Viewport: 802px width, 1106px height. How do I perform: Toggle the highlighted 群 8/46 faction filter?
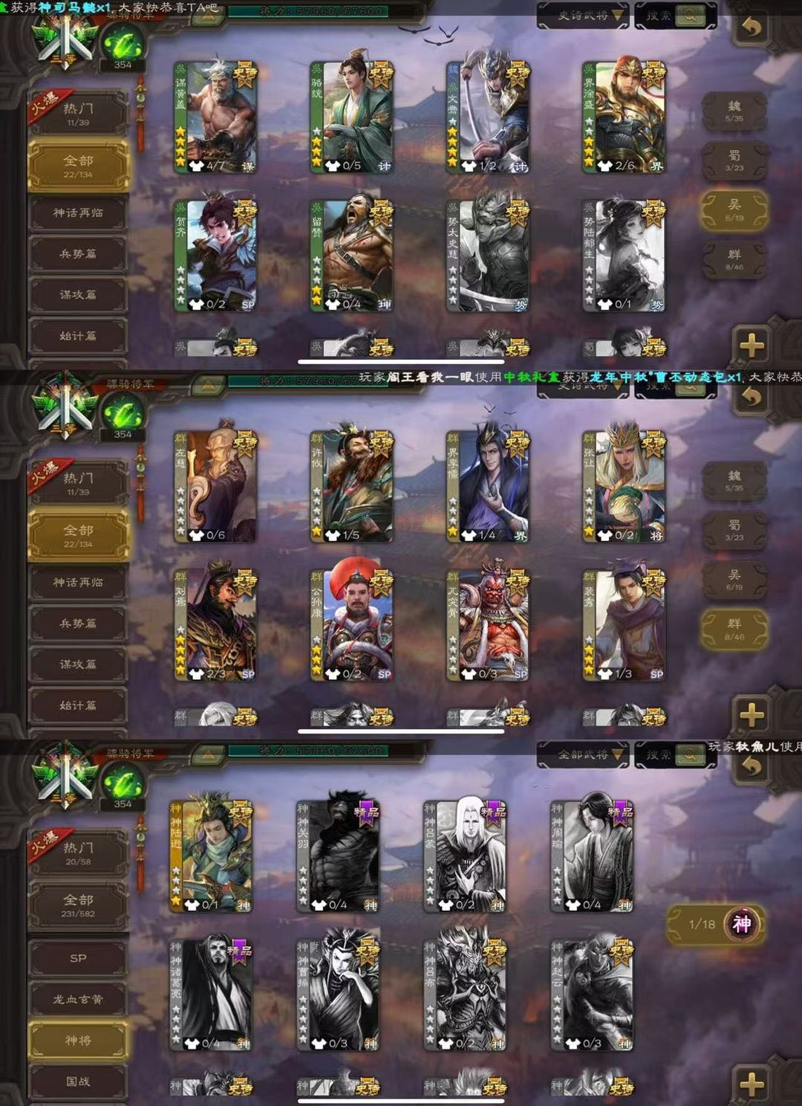point(734,630)
